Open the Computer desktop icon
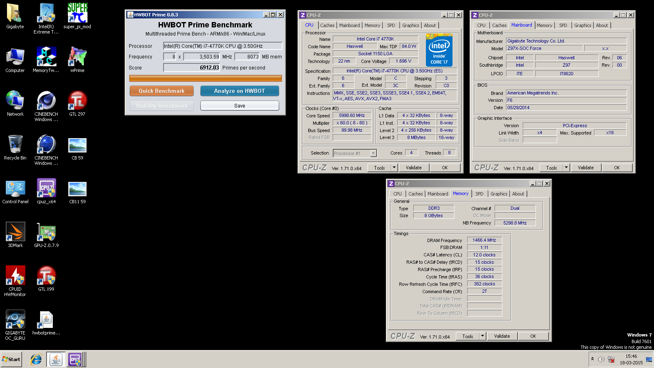 [x=15, y=60]
